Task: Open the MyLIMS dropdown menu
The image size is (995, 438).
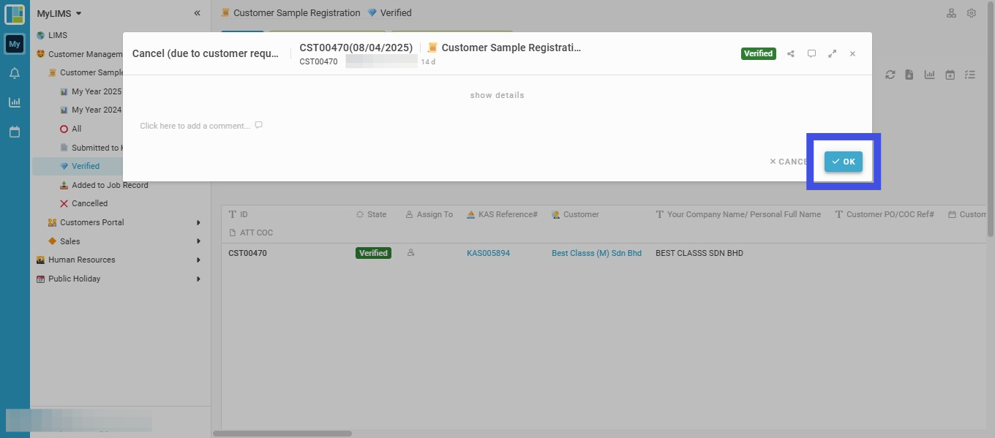Action: [x=59, y=13]
